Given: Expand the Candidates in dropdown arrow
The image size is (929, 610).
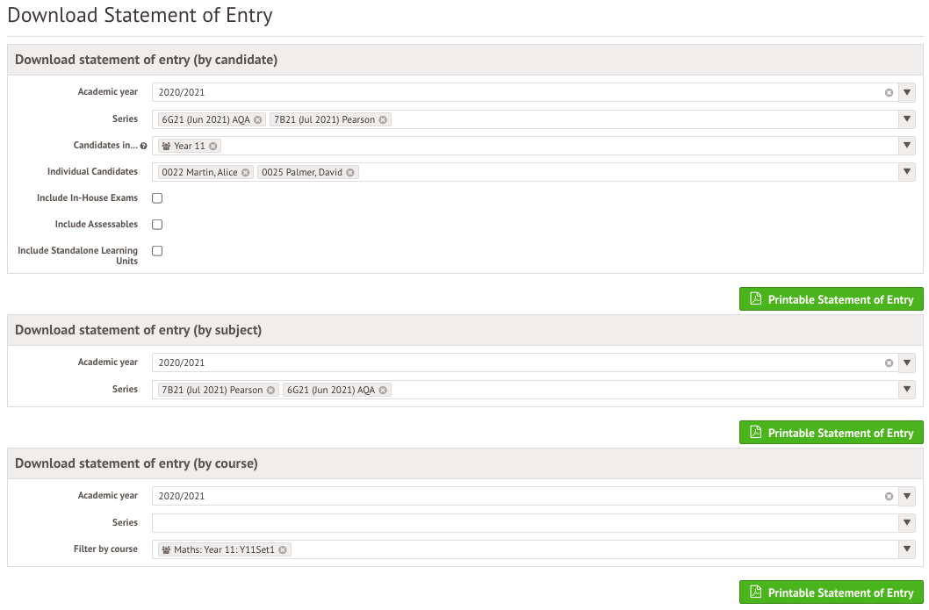Looking at the screenshot, I should (x=906, y=146).
